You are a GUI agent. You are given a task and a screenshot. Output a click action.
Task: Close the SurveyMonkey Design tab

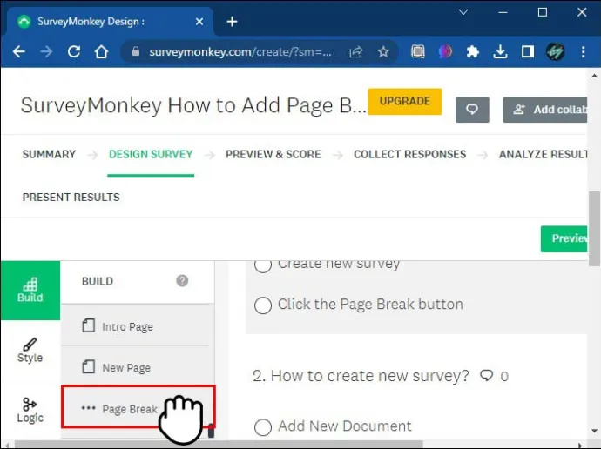pyautogui.click(x=199, y=22)
